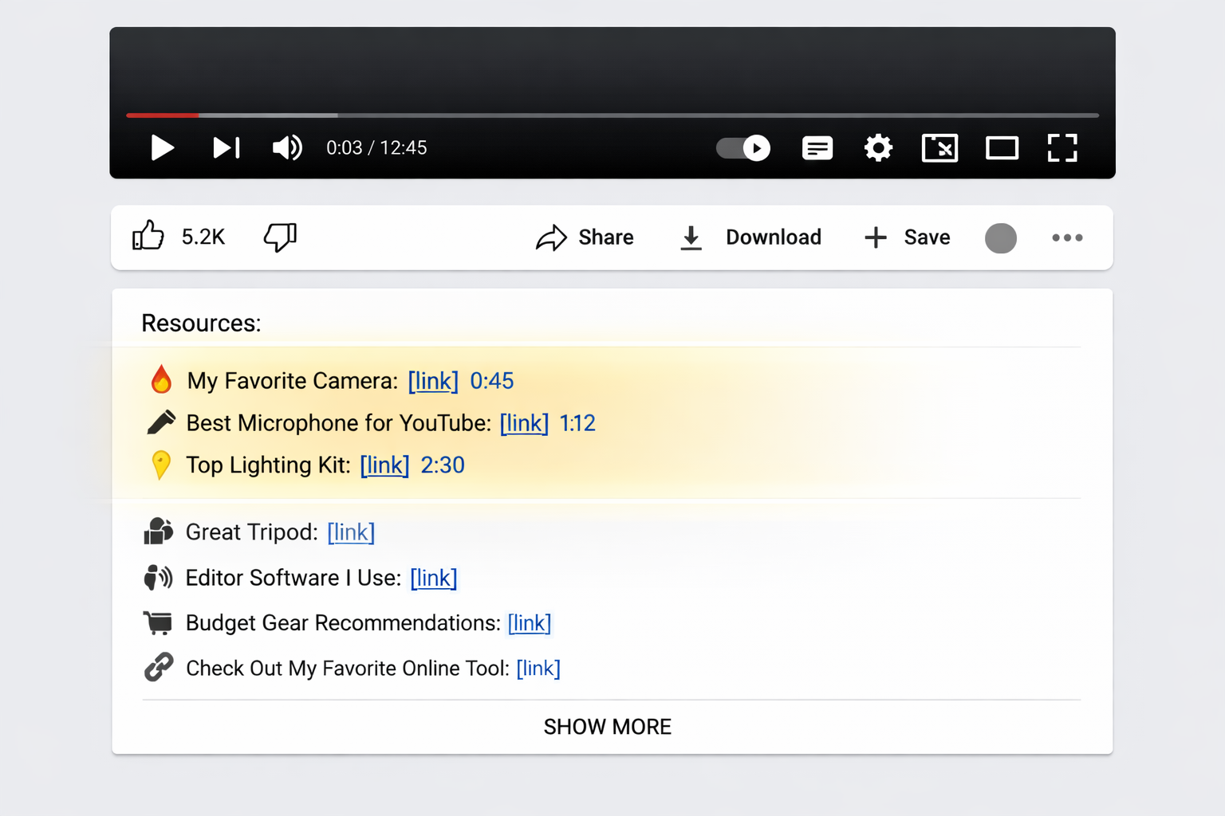
Task: Open the video settings gear
Action: point(878,147)
